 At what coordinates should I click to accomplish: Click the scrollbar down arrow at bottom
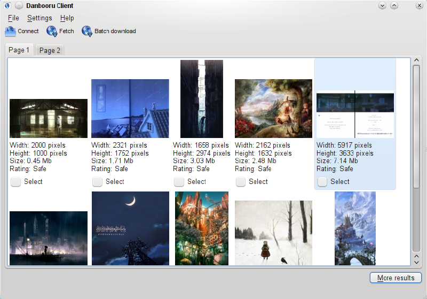(416, 263)
